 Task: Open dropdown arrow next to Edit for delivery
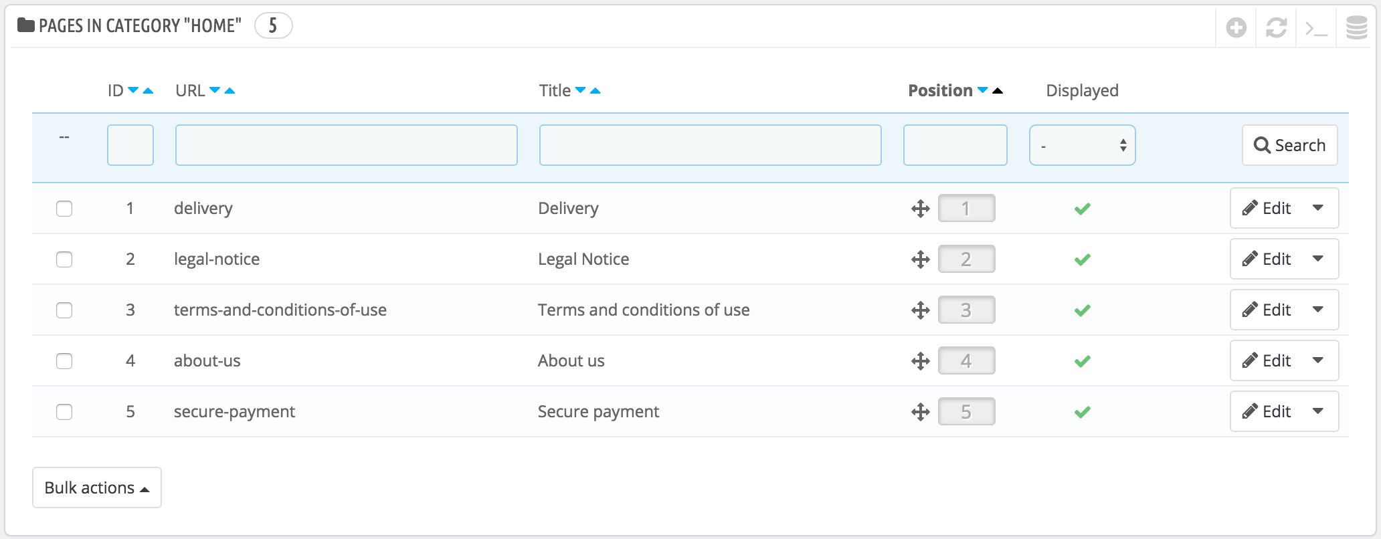(1318, 208)
